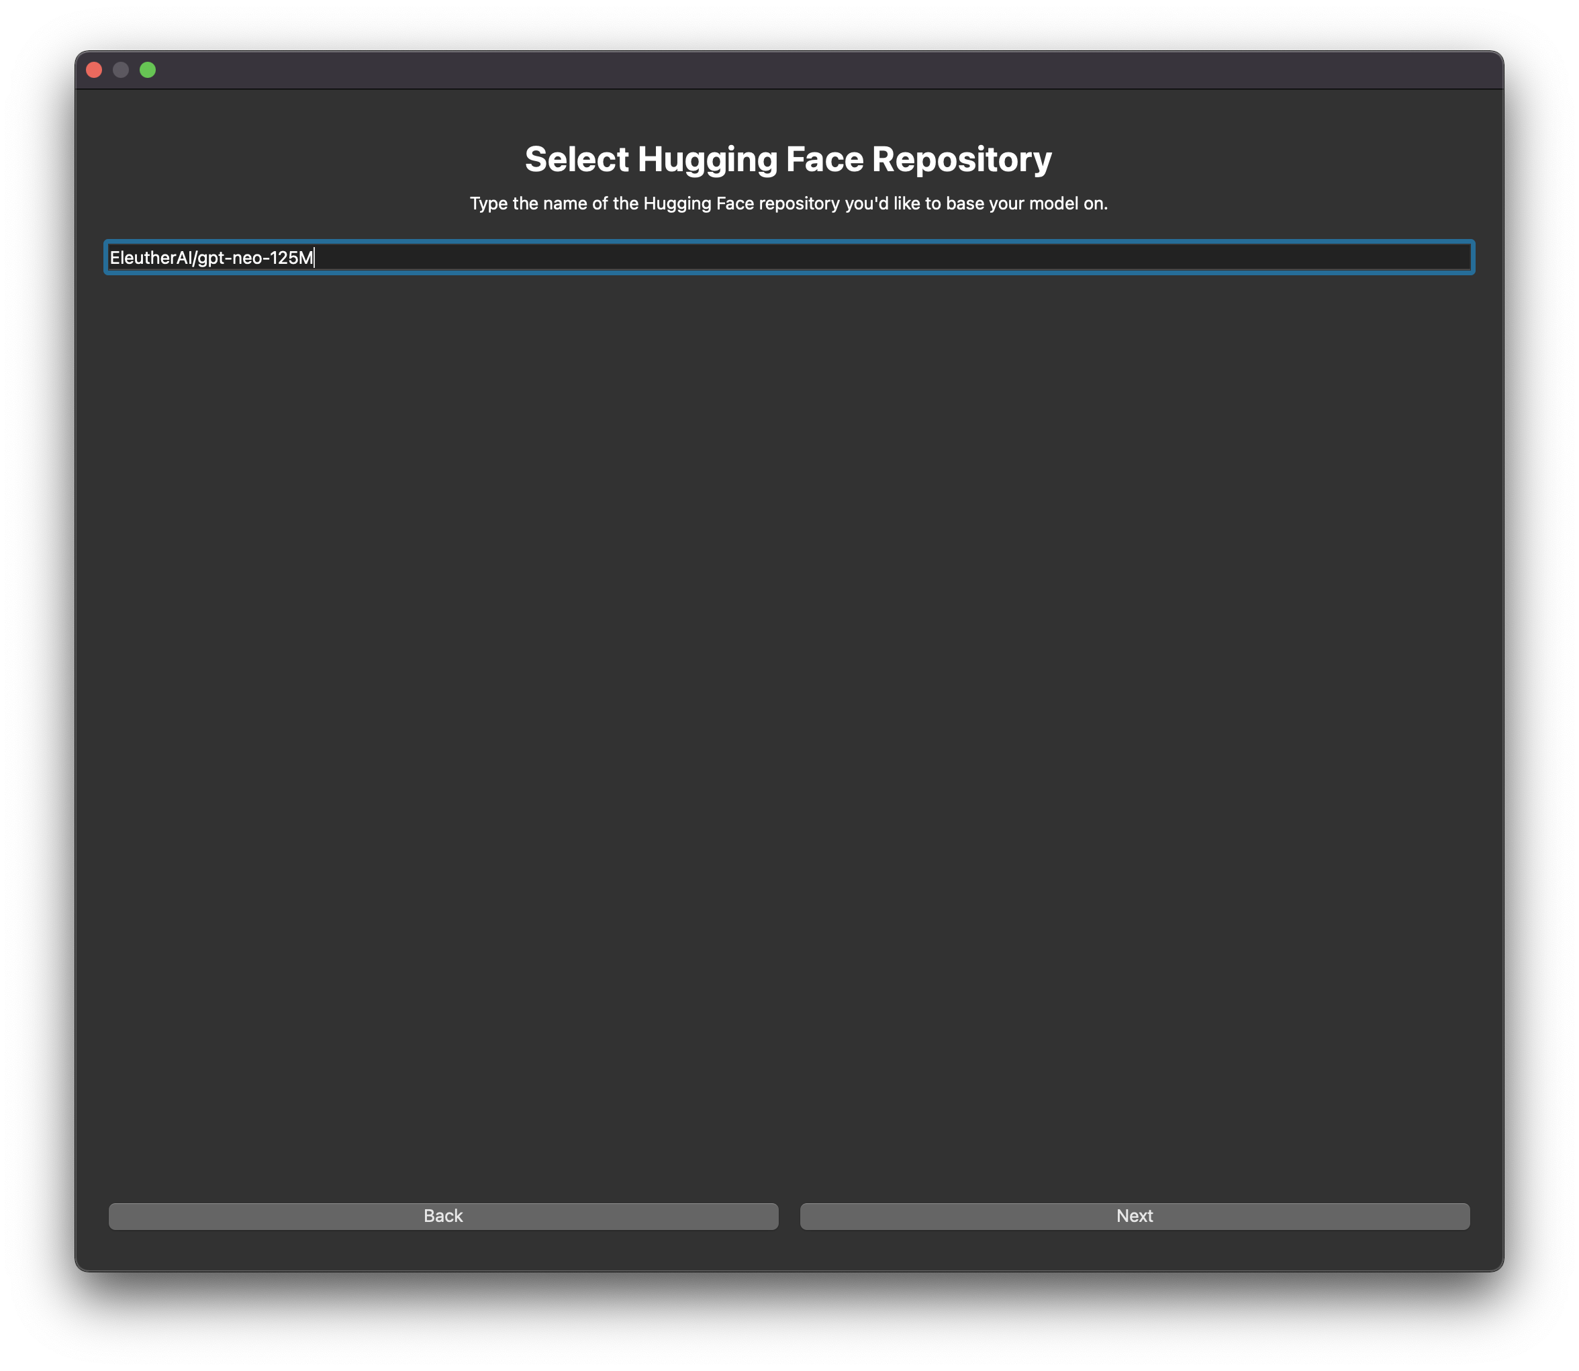Click the empty area below the input field

788,689
